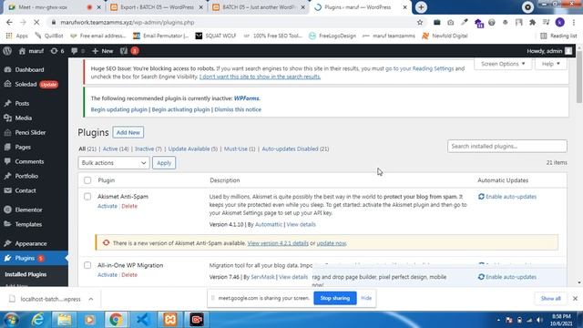Image resolution: width=583 pixels, height=328 pixels.
Task: Open the Bulk actions dropdown
Action: coord(114,163)
